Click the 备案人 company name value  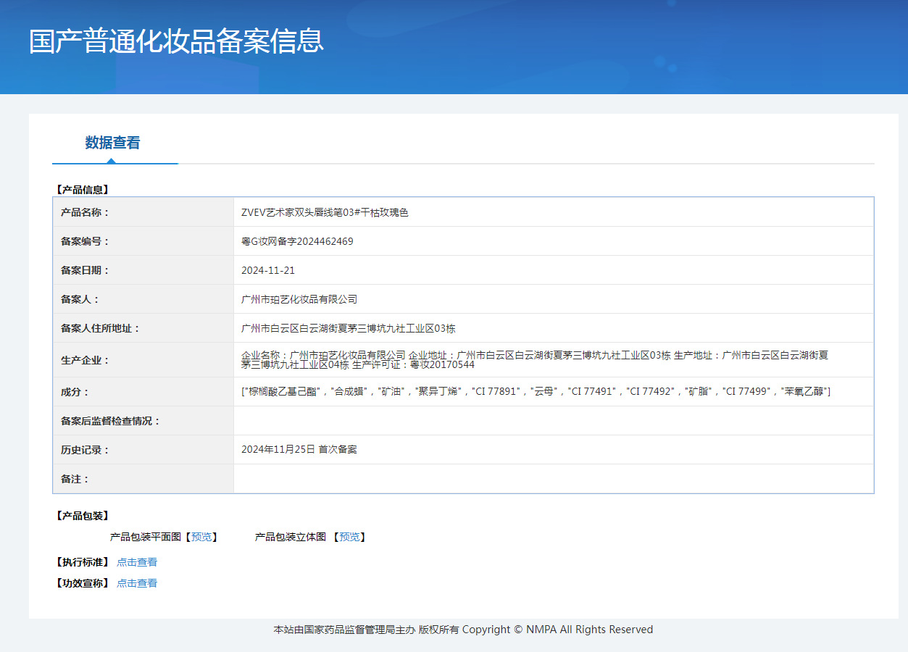tap(299, 299)
